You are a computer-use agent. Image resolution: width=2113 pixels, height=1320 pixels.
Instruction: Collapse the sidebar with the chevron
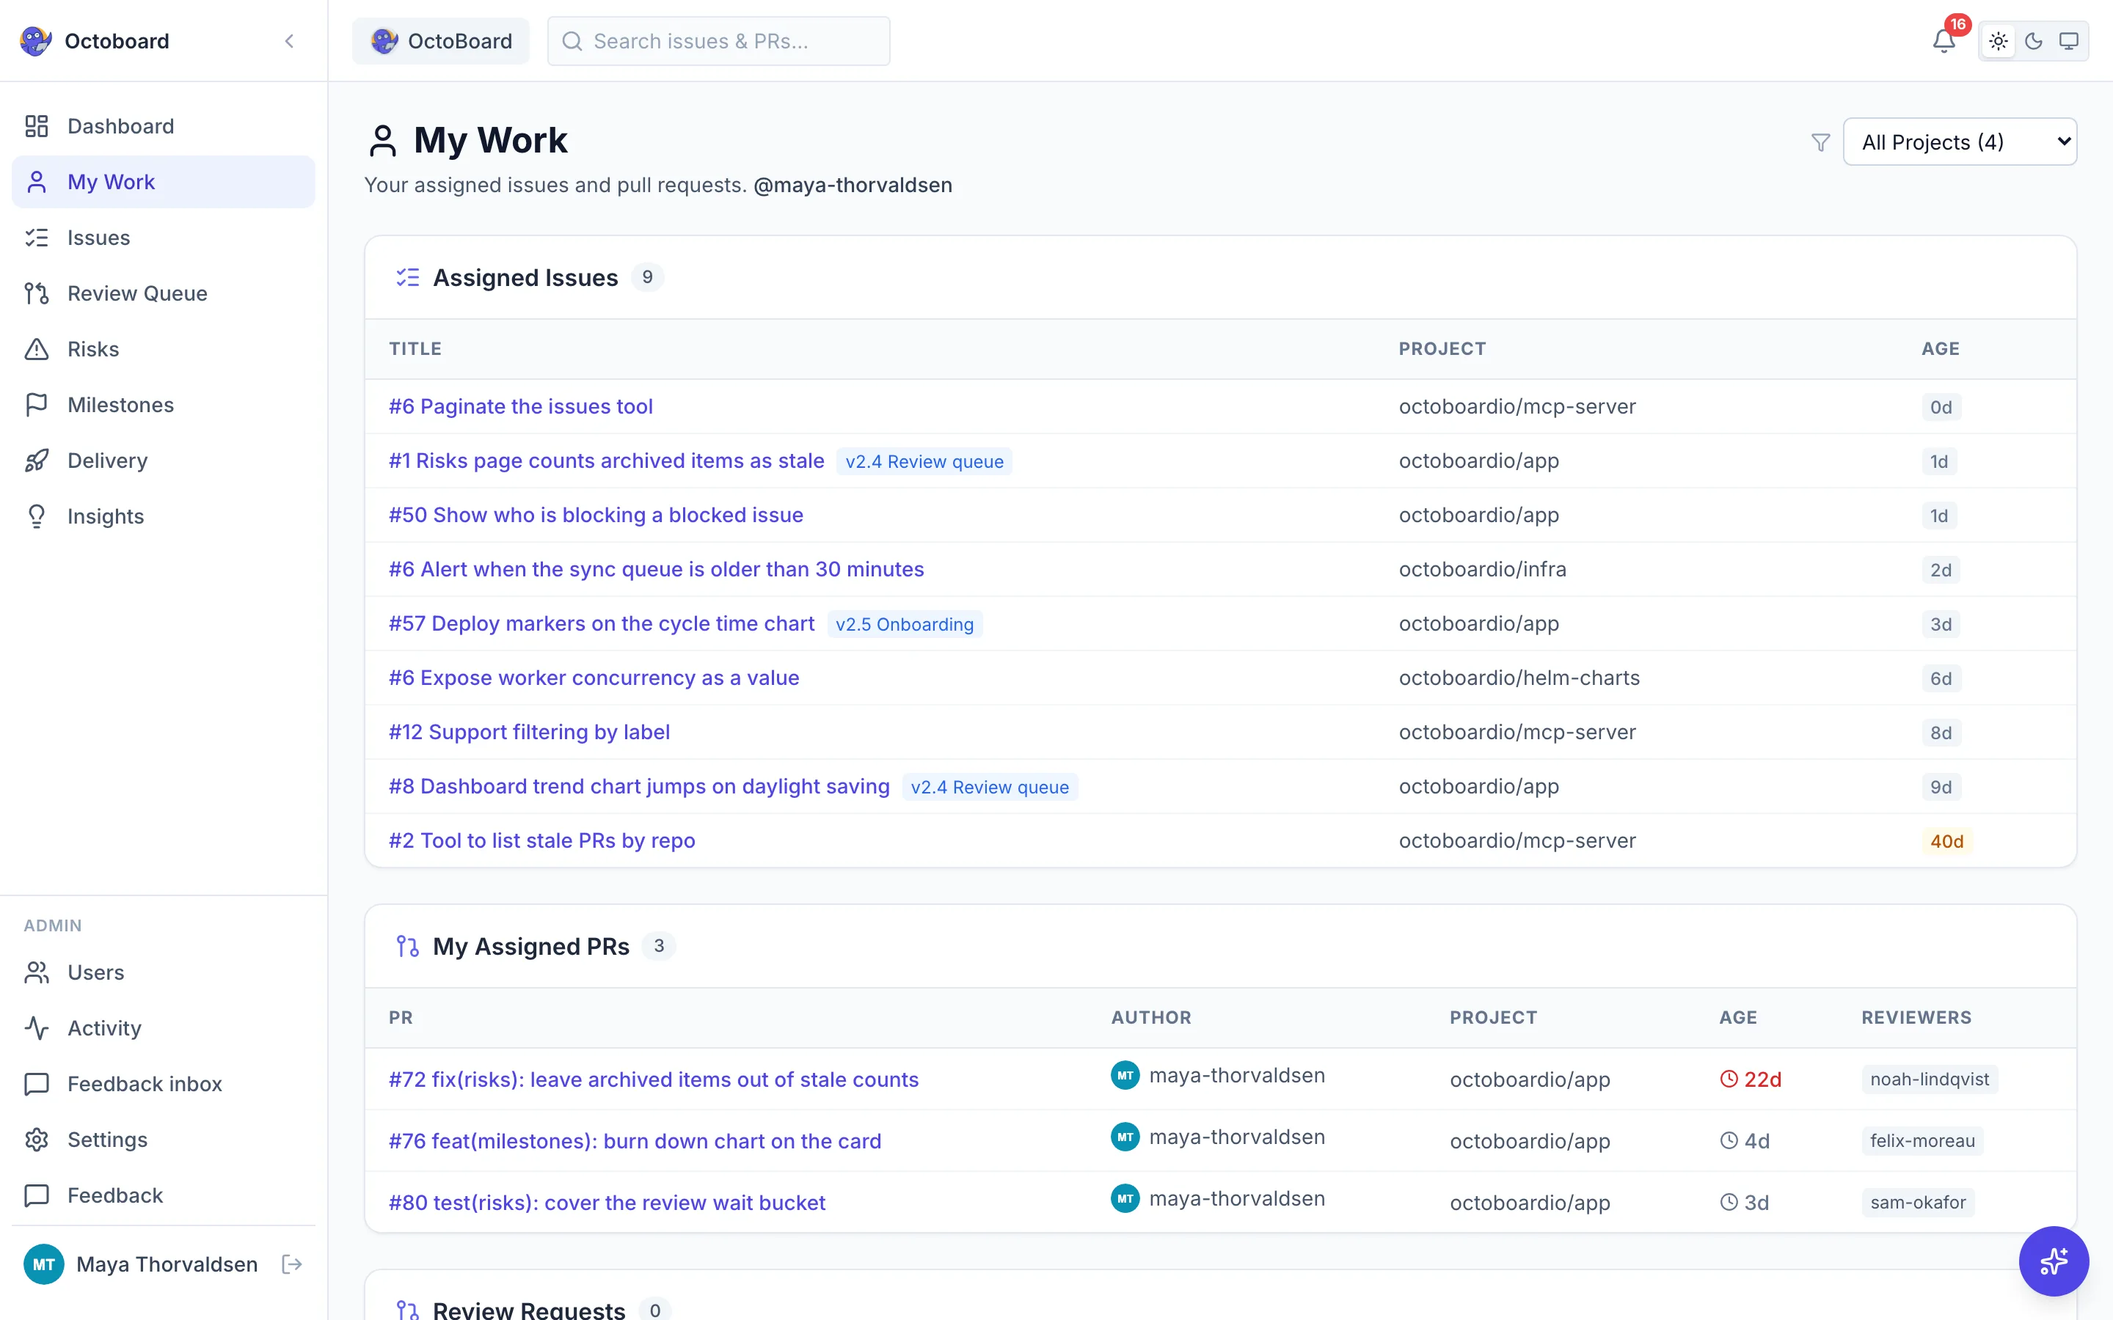pos(289,41)
